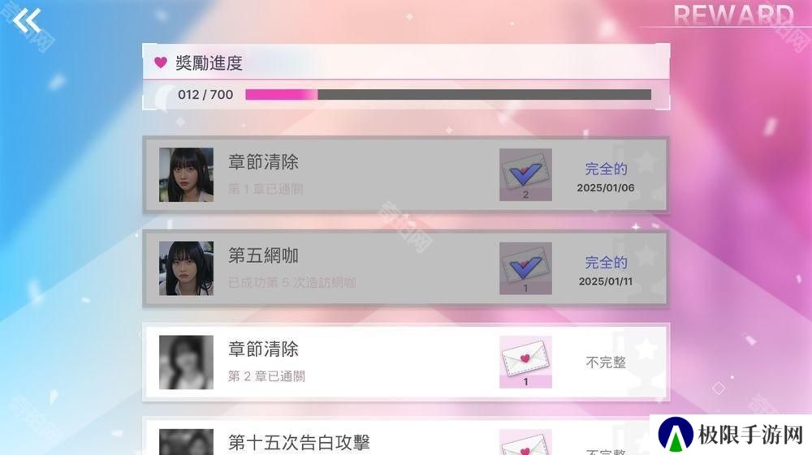Click the REWARD heading tab
The image size is (812, 455).
[733, 14]
